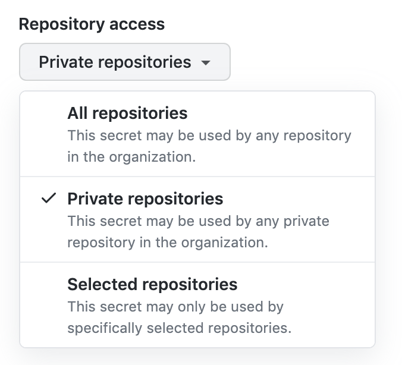Open the Private repositories dropdown button
Image resolution: width=402 pixels, height=365 pixels.
click(x=124, y=62)
